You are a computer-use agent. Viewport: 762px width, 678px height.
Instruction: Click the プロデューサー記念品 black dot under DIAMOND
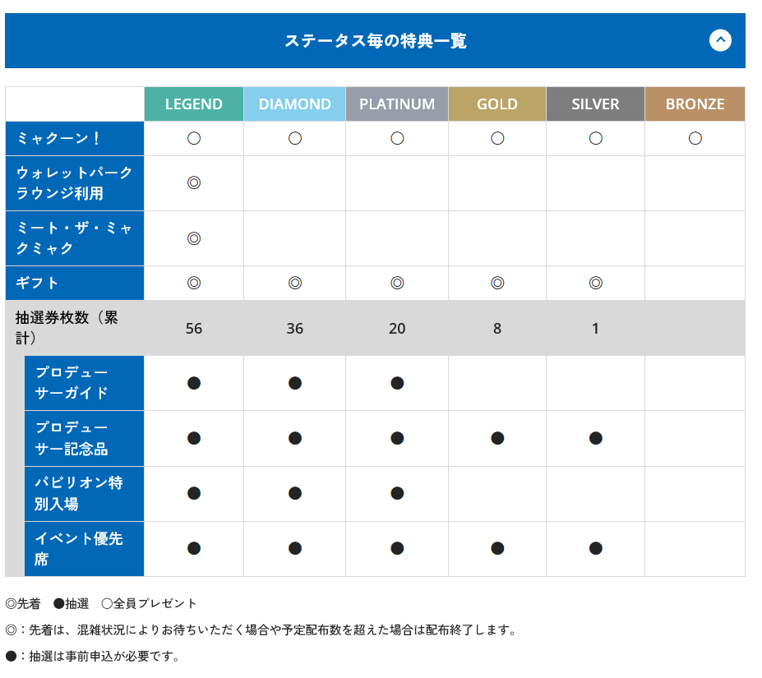pos(295,438)
